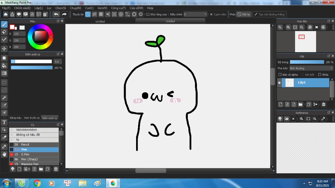The image size is (335, 188).
Task: Collapse the Không có tiêu đề brush group
Action: 11,135
